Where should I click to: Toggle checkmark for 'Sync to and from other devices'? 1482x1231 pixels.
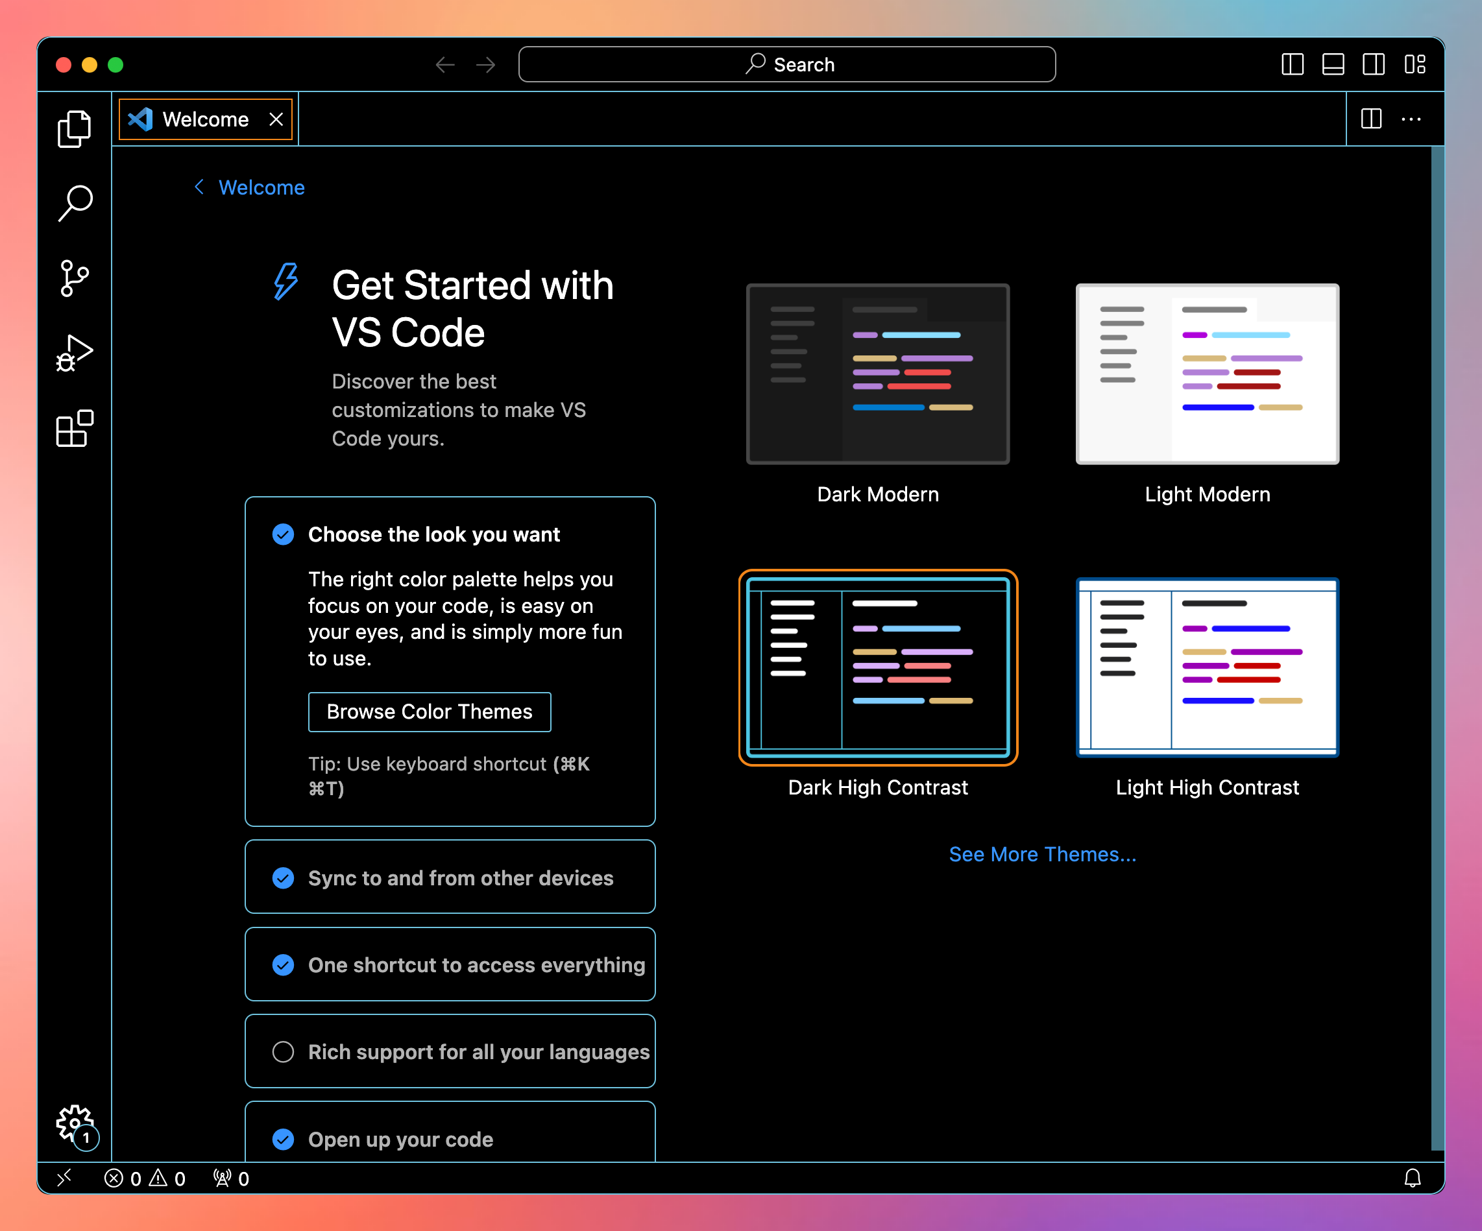283,878
